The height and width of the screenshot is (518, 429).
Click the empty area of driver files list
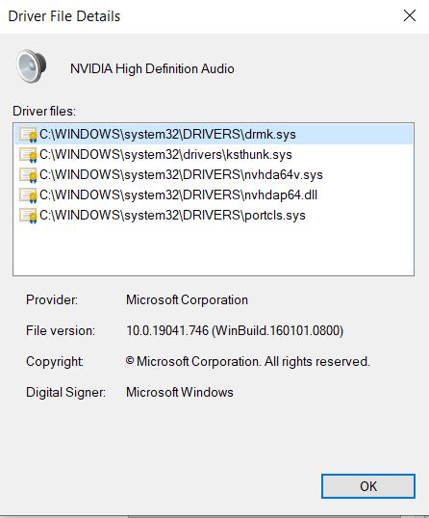(x=214, y=249)
